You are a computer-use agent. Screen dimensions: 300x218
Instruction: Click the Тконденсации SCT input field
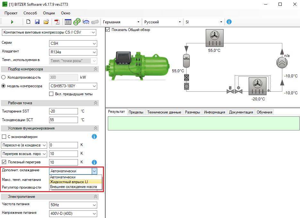64,120
